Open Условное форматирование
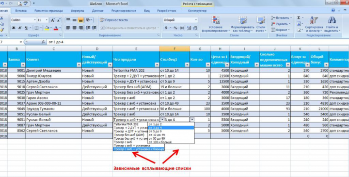349x177 pixels. (216, 24)
